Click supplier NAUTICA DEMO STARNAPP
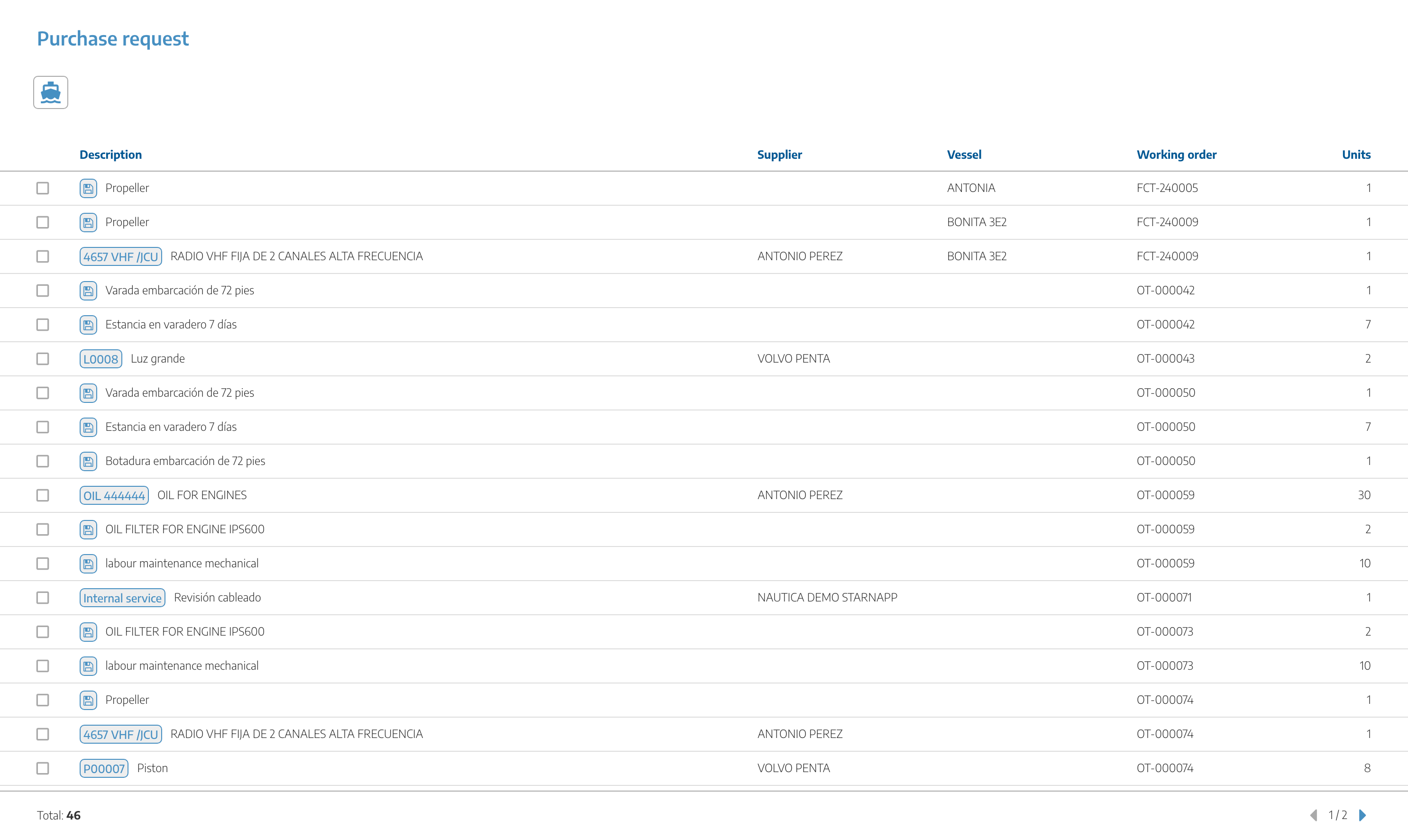The width and height of the screenshot is (1408, 838). coord(827,597)
